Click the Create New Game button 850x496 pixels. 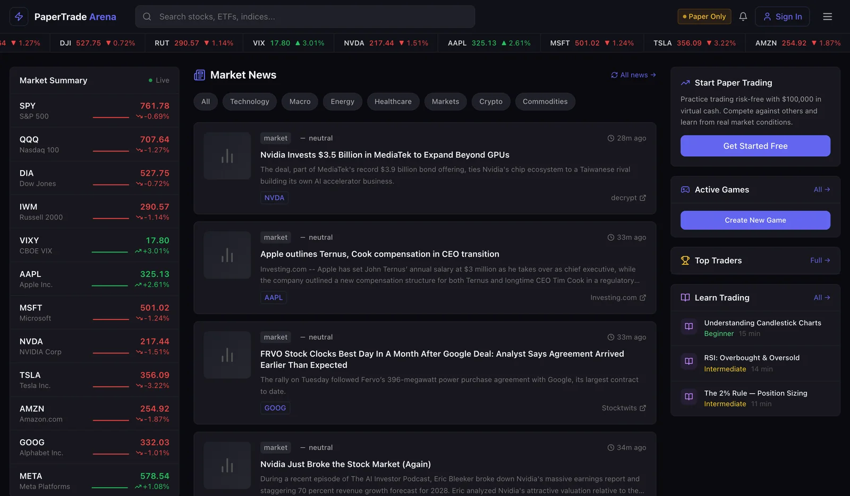pos(755,220)
